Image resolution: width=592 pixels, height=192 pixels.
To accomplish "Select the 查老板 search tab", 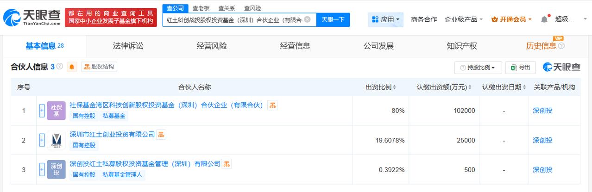I will (201, 8).
